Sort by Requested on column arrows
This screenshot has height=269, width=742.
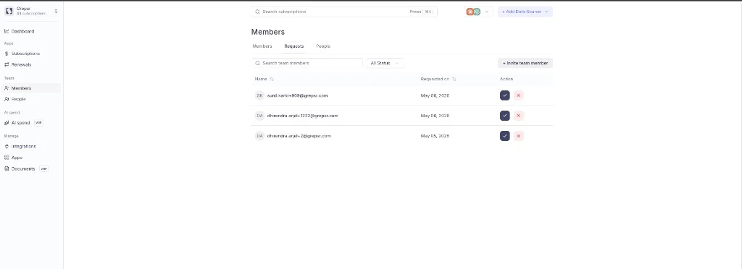454,79
